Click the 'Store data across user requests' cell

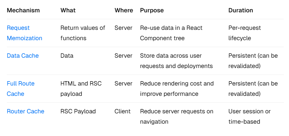[x=176, y=61]
